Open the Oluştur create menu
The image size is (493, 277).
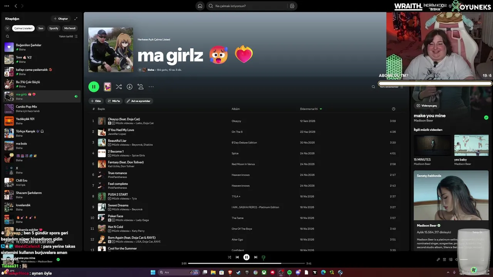coord(61,18)
